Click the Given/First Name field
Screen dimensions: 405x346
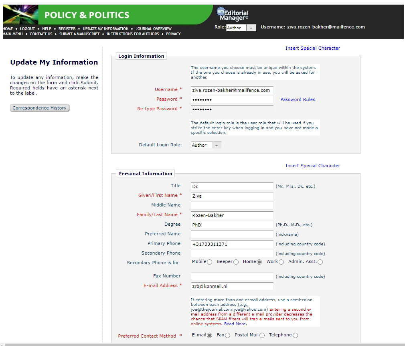coord(232,196)
